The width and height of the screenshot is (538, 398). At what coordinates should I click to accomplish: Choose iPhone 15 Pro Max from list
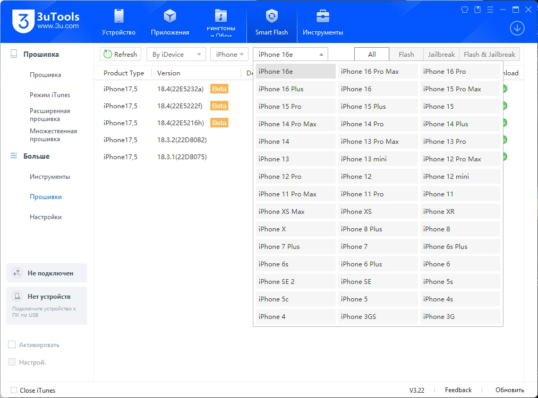coord(460,89)
